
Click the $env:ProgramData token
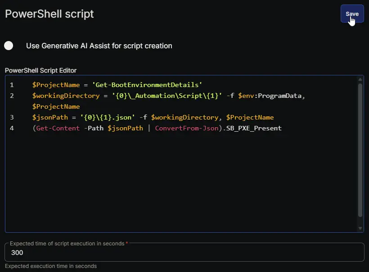[270, 96]
